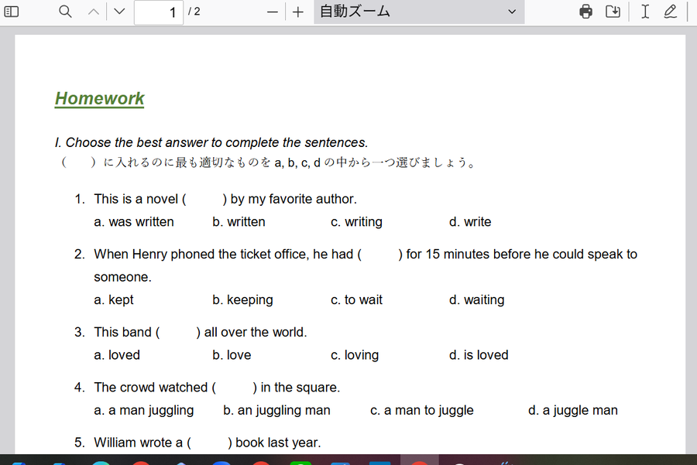This screenshot has height=465, width=697.
Task: Click answer "a. kept" under question 2
Action: (114, 300)
